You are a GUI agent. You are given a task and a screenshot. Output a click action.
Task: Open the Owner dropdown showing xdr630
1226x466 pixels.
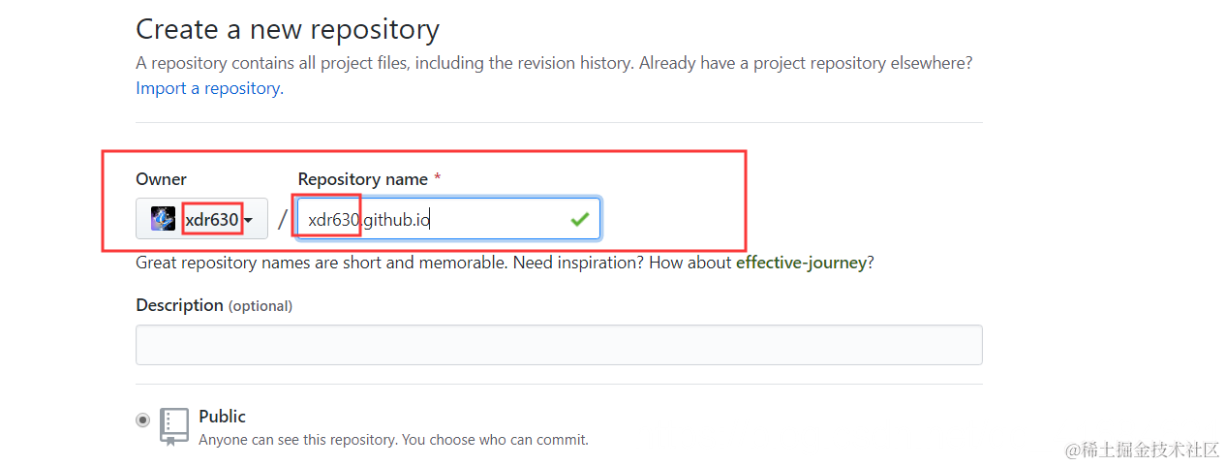[201, 219]
